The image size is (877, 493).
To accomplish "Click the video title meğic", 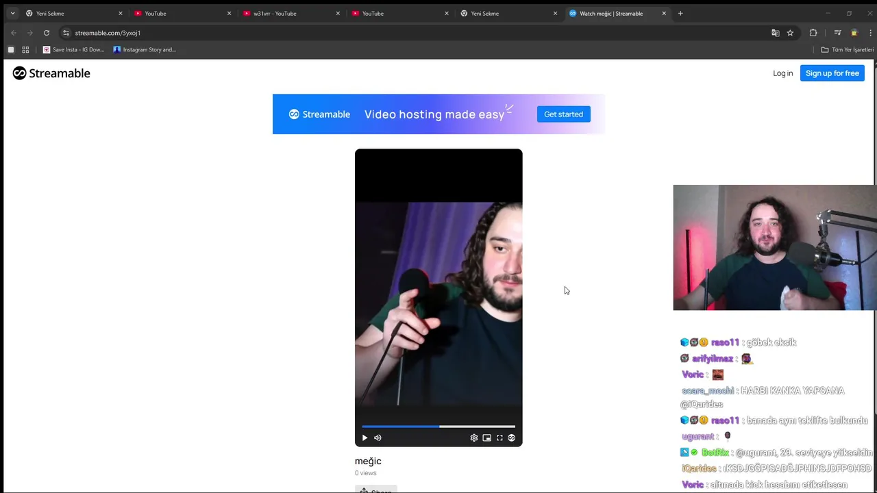I will 368,461.
